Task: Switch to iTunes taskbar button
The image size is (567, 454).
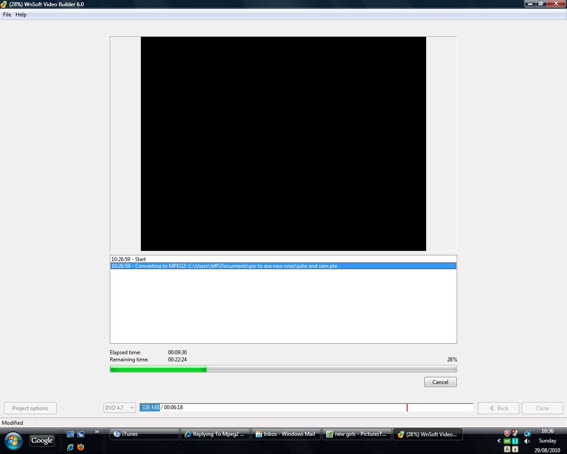Action: 144,434
